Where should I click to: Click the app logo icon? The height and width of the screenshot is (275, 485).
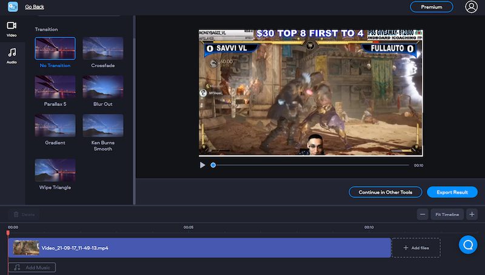(x=13, y=7)
